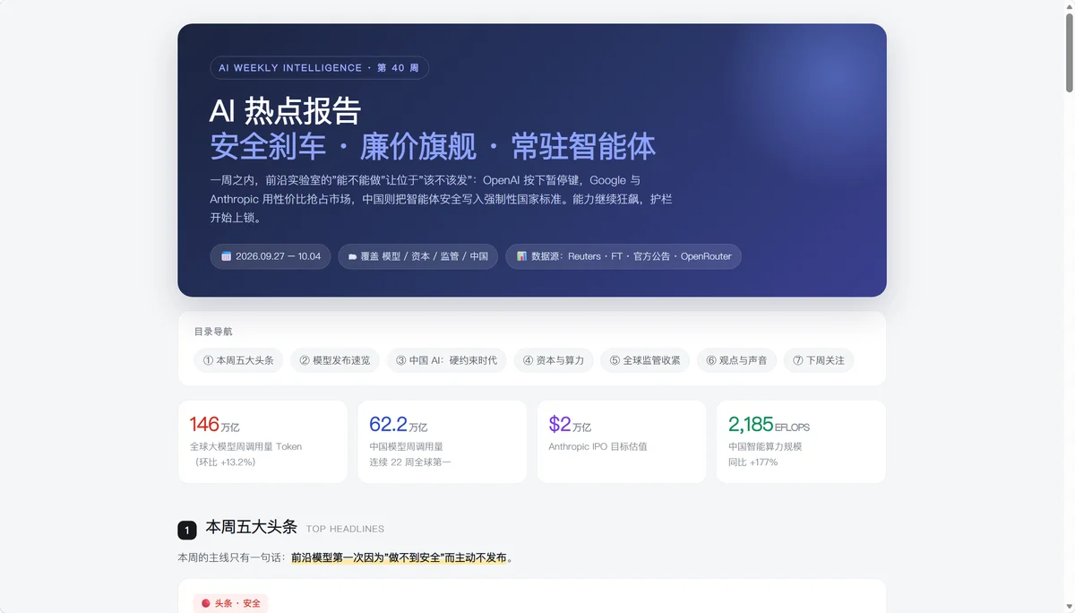Click the 本周五大头条 section heading
Screen dimensions: 1075x613
252,527
